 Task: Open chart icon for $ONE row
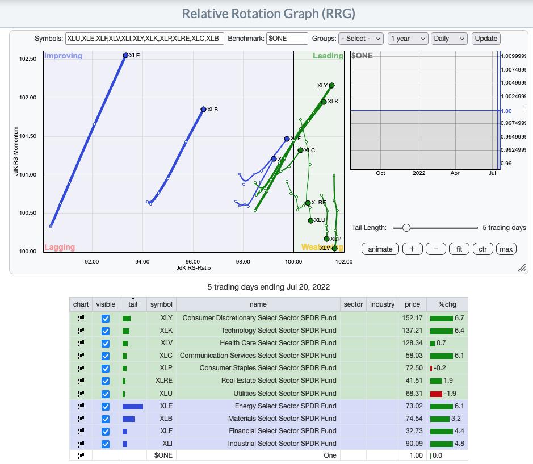point(81,455)
